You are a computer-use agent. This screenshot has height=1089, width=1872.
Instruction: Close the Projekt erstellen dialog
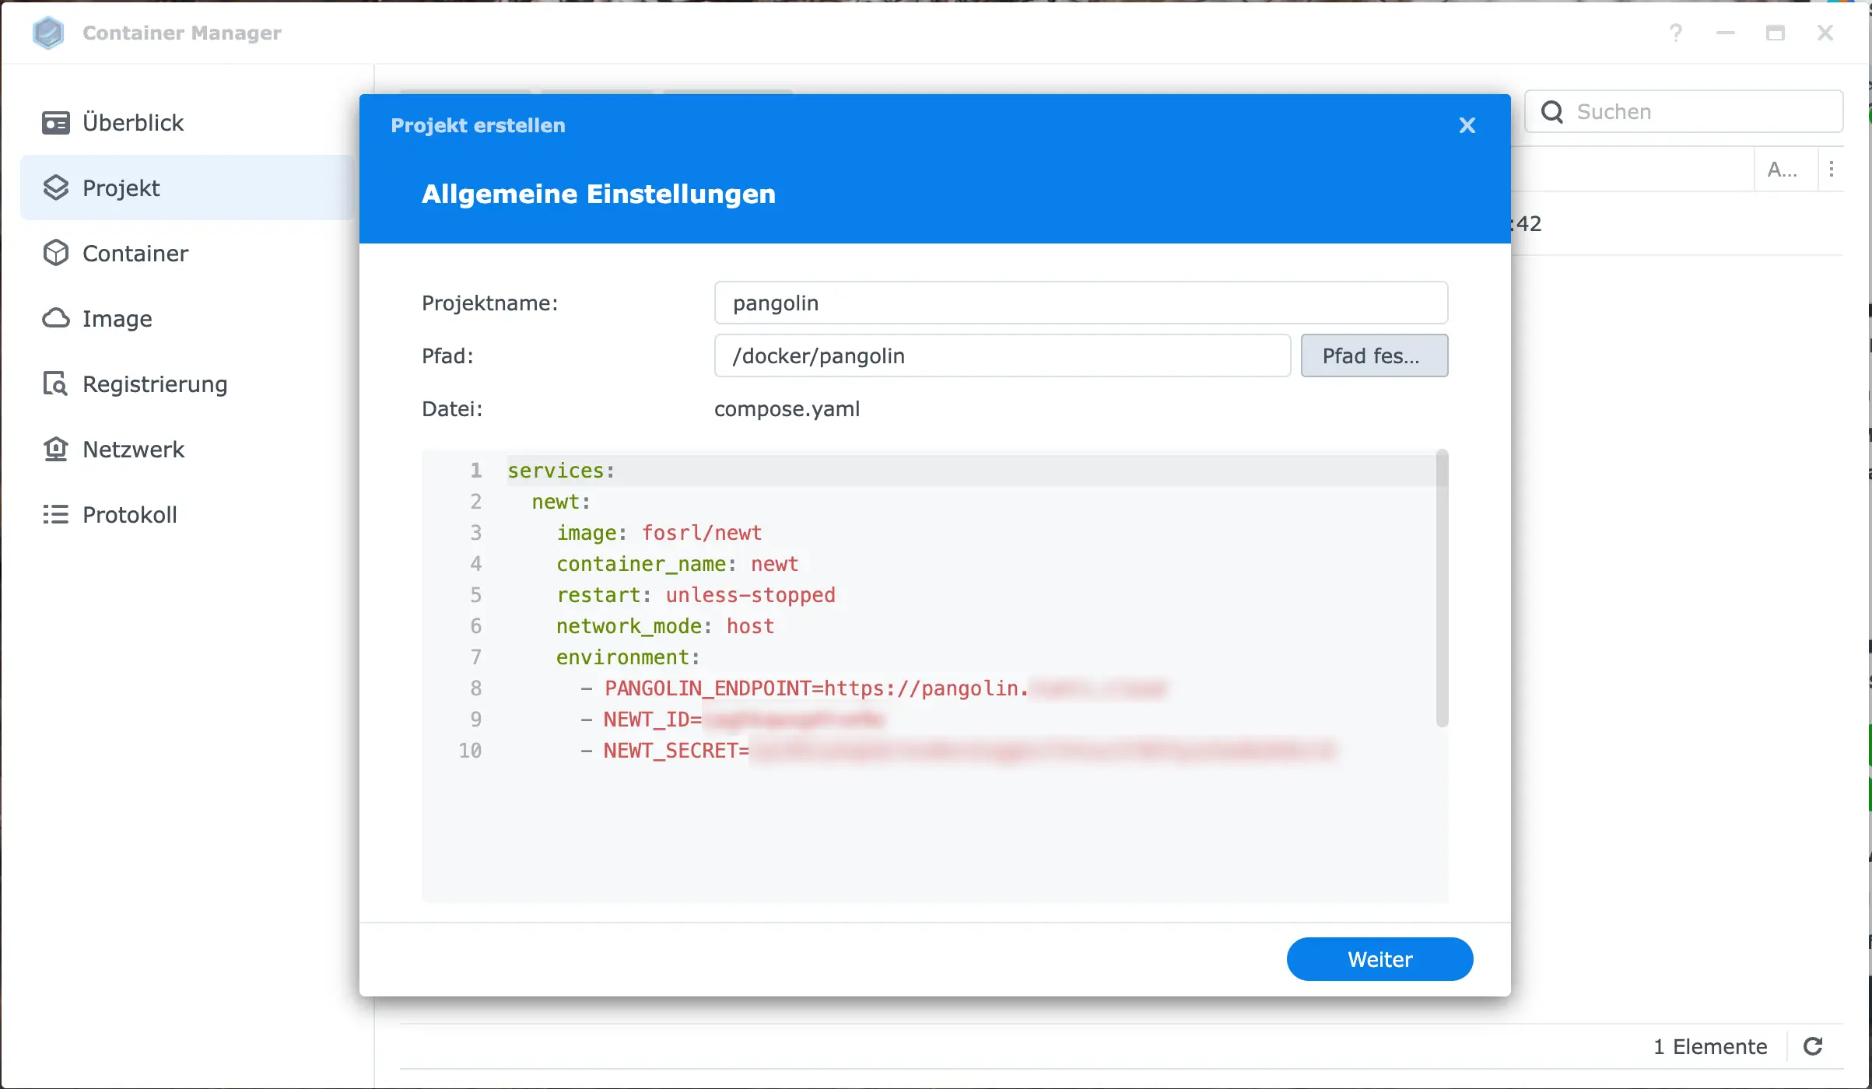point(1467,124)
